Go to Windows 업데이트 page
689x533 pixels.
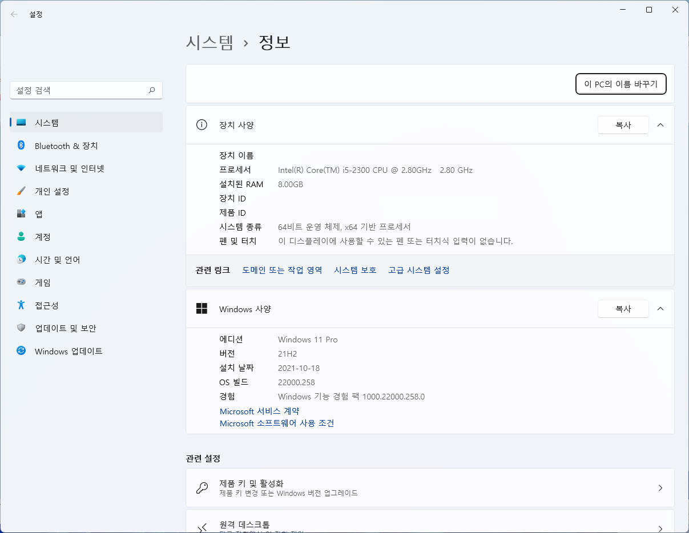coord(86,351)
